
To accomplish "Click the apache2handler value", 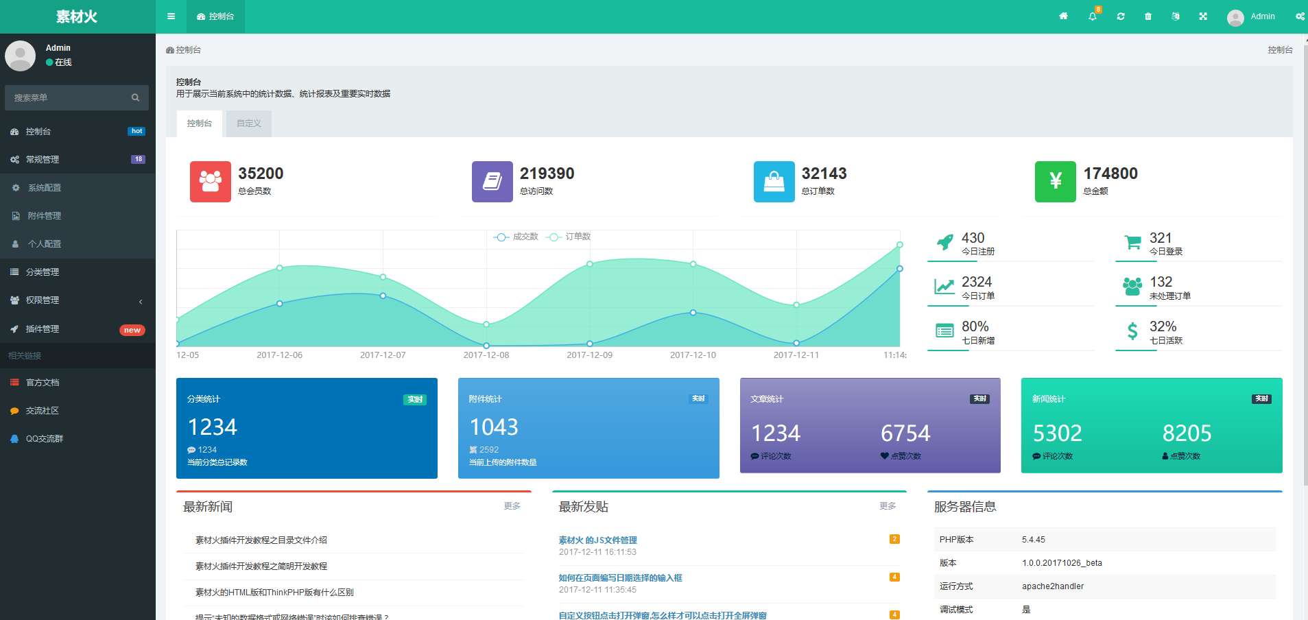I will pos(1053,586).
